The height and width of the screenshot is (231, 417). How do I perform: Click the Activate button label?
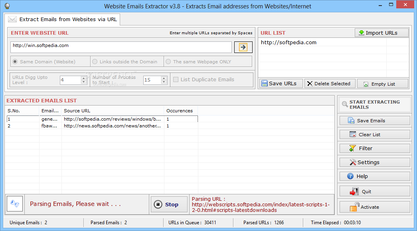[370, 207]
